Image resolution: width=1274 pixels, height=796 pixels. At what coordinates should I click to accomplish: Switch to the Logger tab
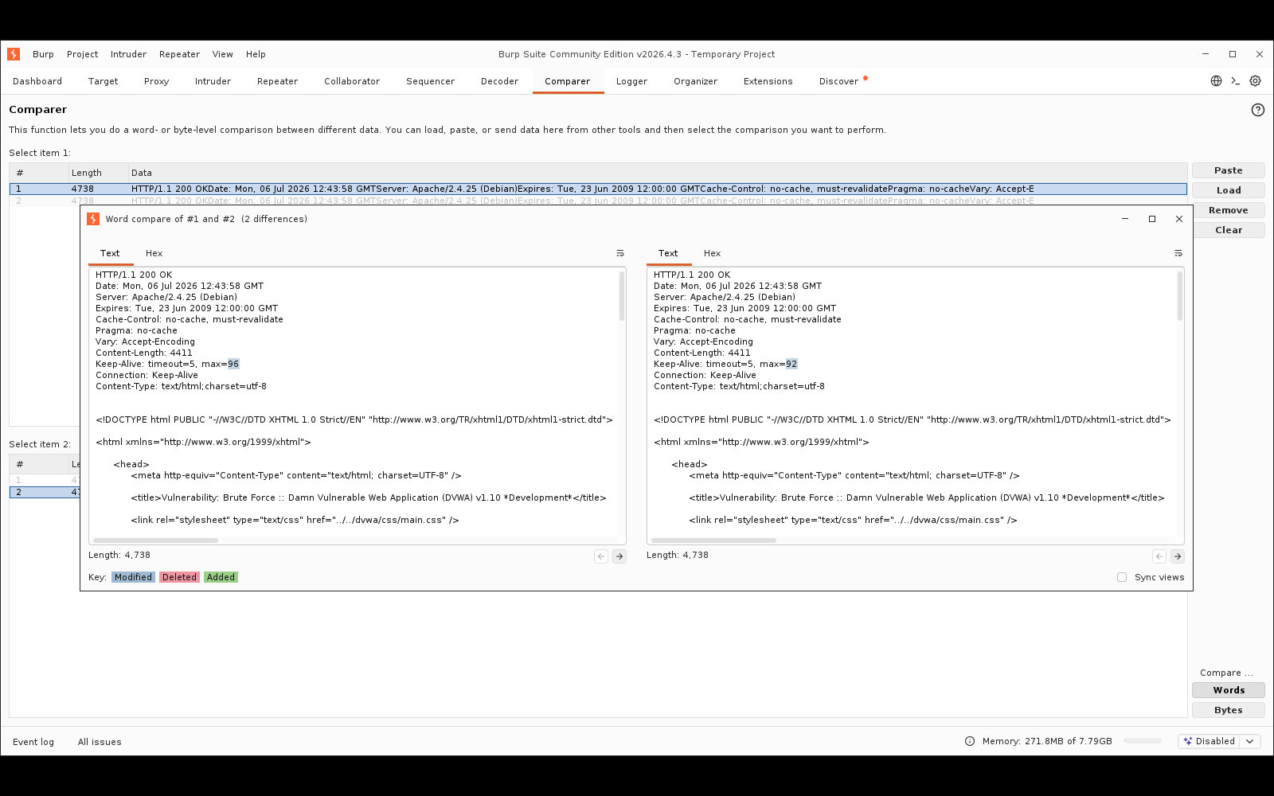pos(631,81)
